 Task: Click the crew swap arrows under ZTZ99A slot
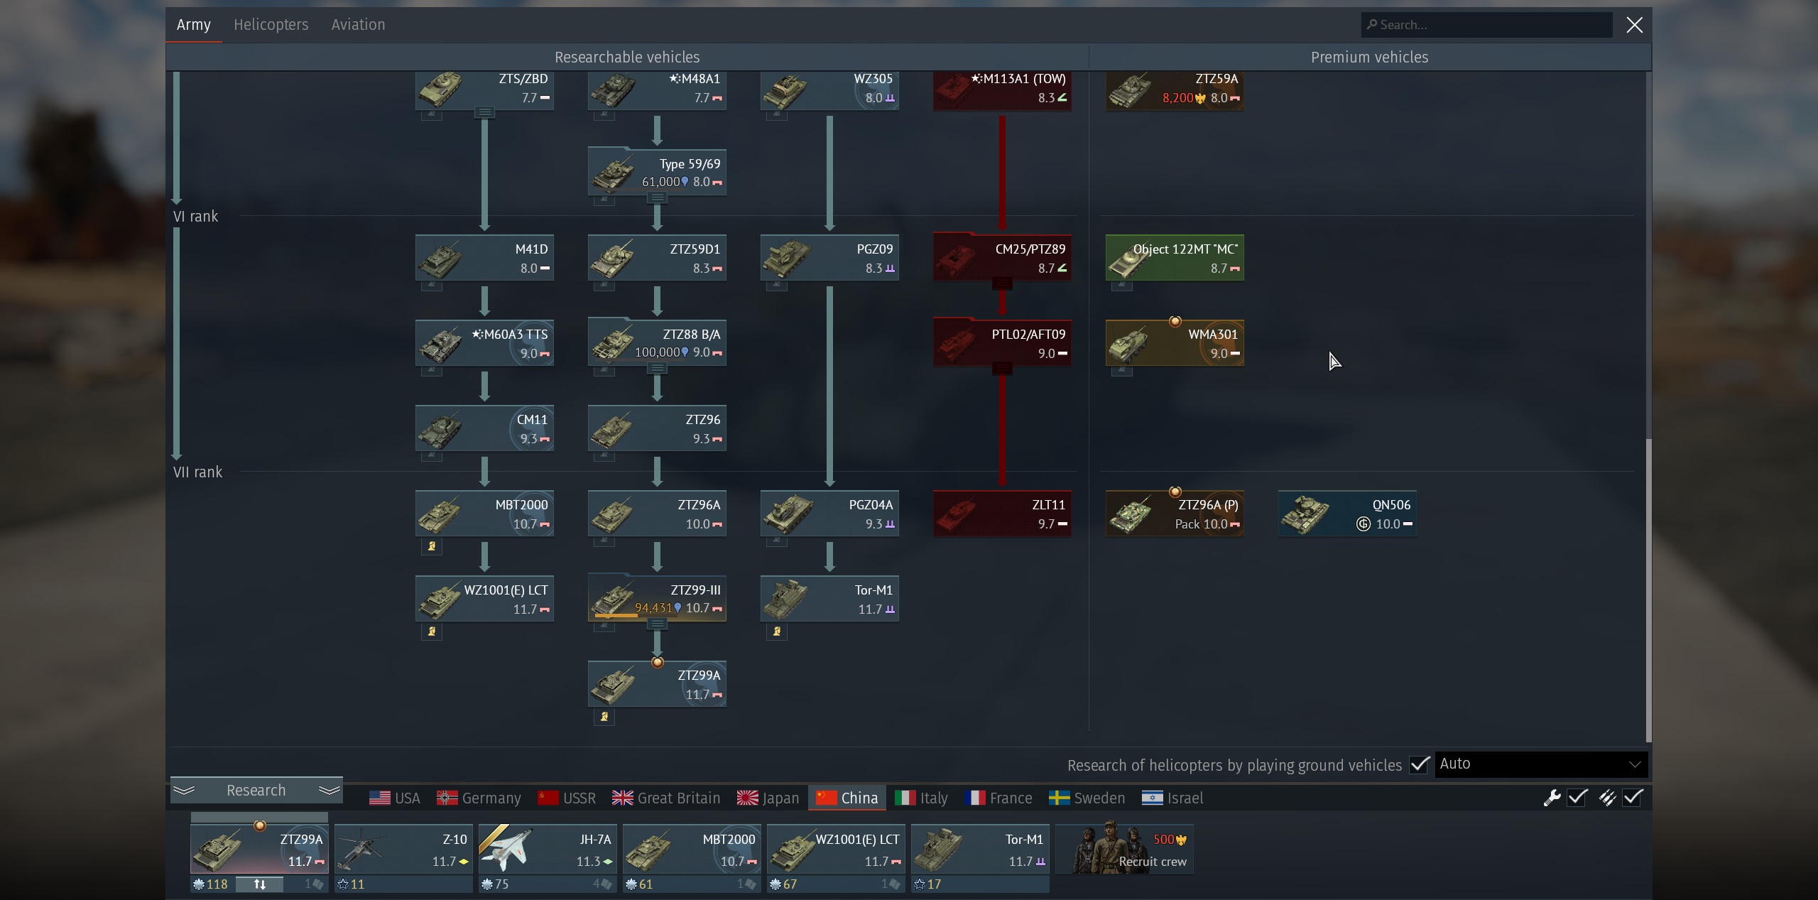click(x=260, y=884)
